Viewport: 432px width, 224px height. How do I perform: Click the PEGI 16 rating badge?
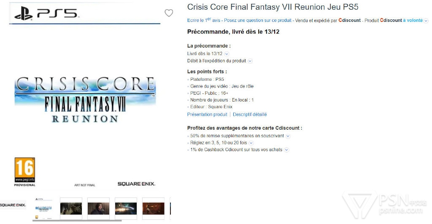click(x=25, y=170)
